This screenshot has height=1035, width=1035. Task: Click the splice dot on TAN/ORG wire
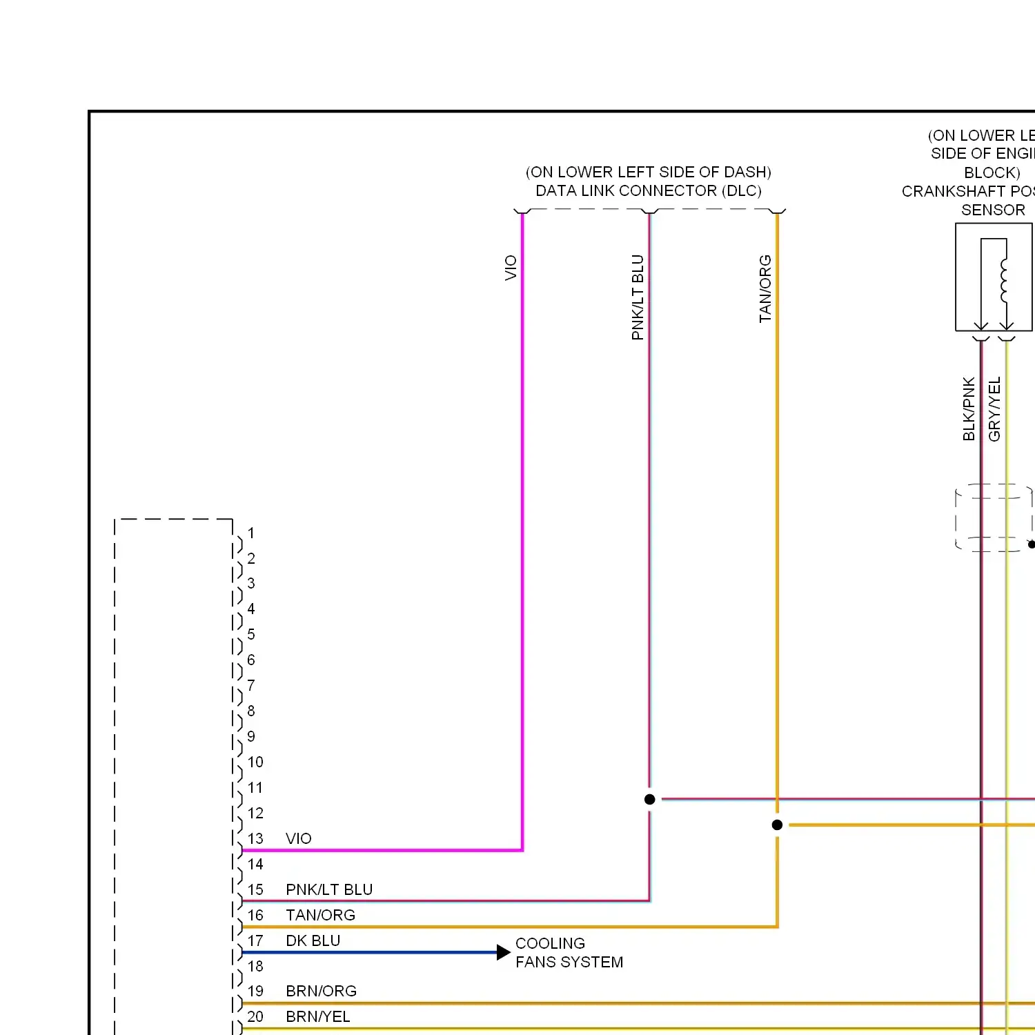pyautogui.click(x=777, y=825)
